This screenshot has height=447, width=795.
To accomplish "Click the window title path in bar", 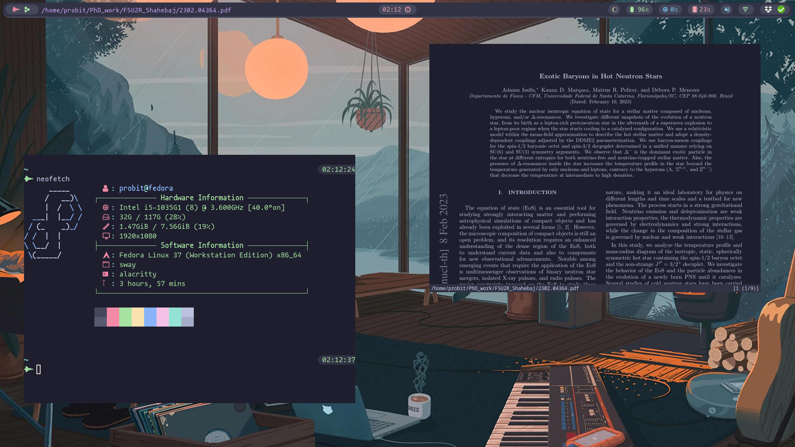I will (136, 10).
